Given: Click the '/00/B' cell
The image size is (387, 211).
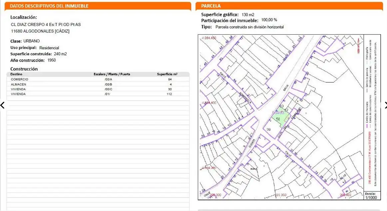Looking at the screenshot, I should pyautogui.click(x=108, y=84).
